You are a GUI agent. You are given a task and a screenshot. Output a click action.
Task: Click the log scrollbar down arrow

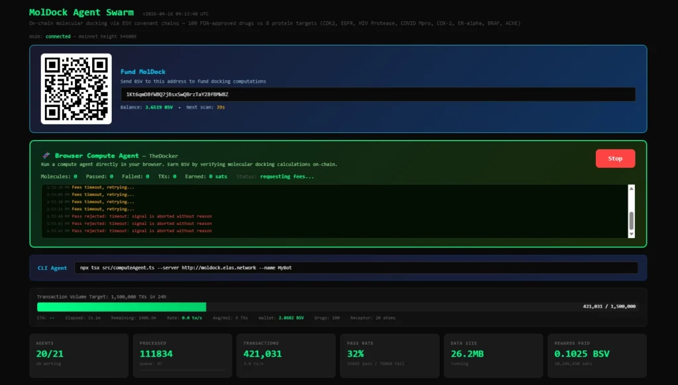[x=631, y=234]
